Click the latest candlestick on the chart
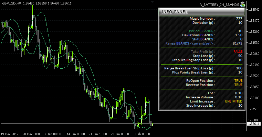Viewport: 262px width, 137px height. [x=152, y=125]
